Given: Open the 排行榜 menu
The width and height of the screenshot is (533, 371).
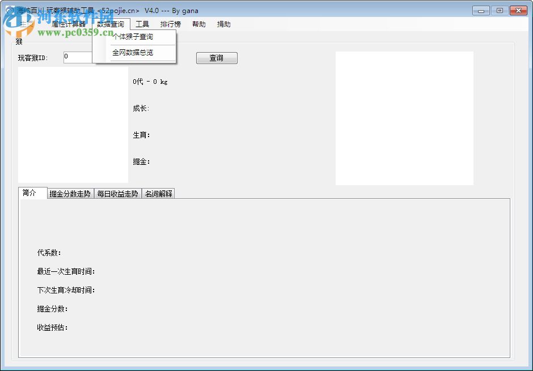Looking at the screenshot, I should (x=171, y=24).
